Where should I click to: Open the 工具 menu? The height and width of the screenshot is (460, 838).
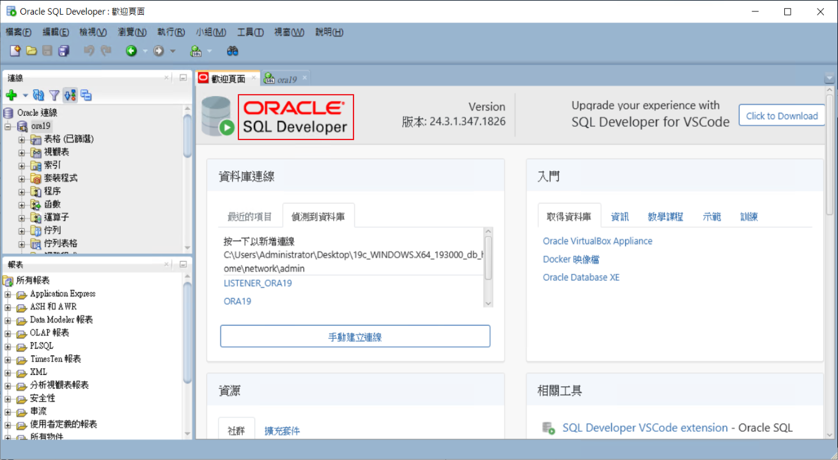point(250,32)
